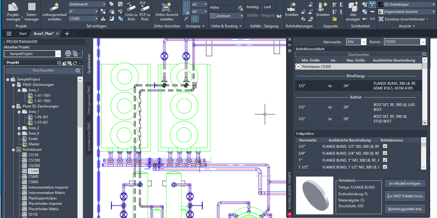437x218 pixels.
Task: Open the Nennweite Alle dropdown
Action: (x=356, y=42)
